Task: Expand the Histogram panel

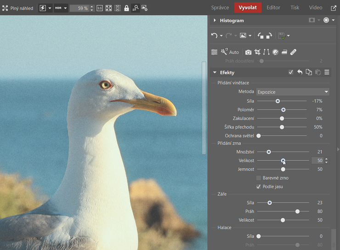Action: tap(215, 21)
